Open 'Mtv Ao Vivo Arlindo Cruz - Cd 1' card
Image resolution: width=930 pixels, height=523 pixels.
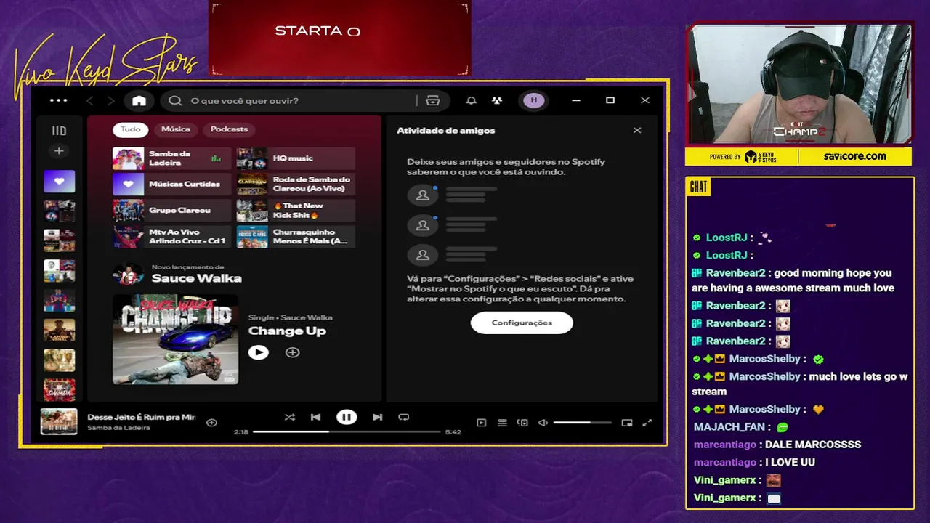click(171, 237)
